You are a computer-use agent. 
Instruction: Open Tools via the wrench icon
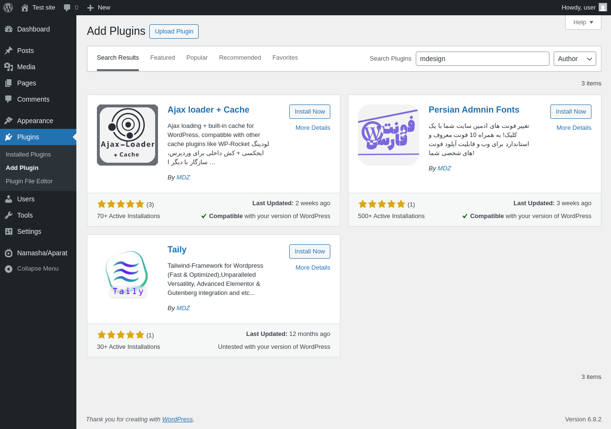click(9, 215)
